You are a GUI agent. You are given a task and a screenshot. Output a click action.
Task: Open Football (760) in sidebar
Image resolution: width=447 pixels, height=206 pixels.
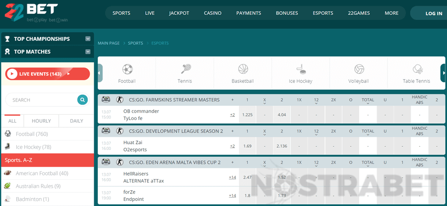click(x=48, y=134)
